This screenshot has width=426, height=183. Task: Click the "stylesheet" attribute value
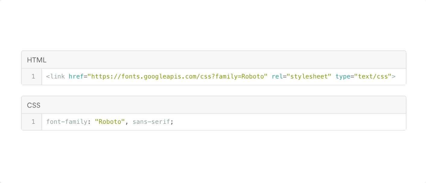tap(309, 77)
